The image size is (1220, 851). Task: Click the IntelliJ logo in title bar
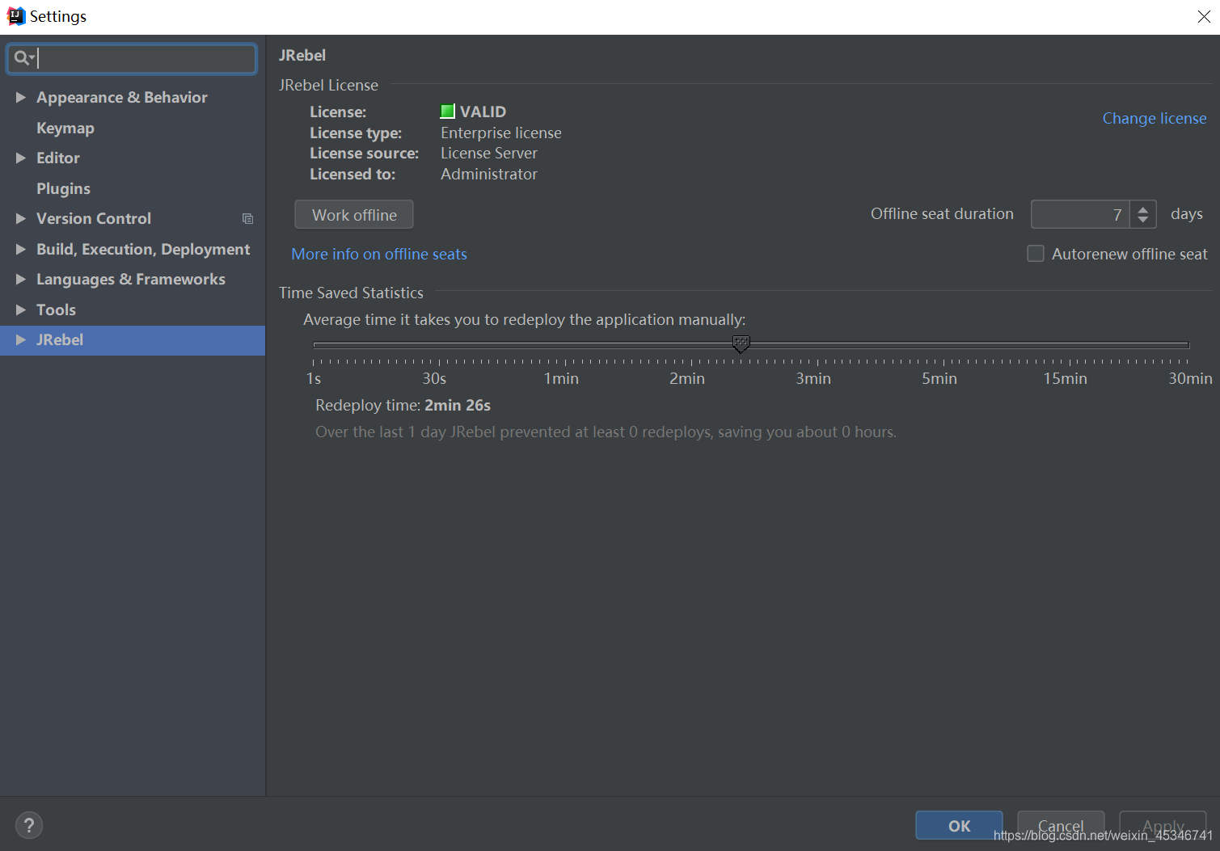[x=15, y=16]
